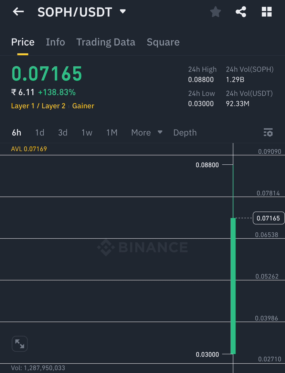This screenshot has width=285, height=373.
Task: Switch to 1M chart interval
Action: (x=112, y=133)
